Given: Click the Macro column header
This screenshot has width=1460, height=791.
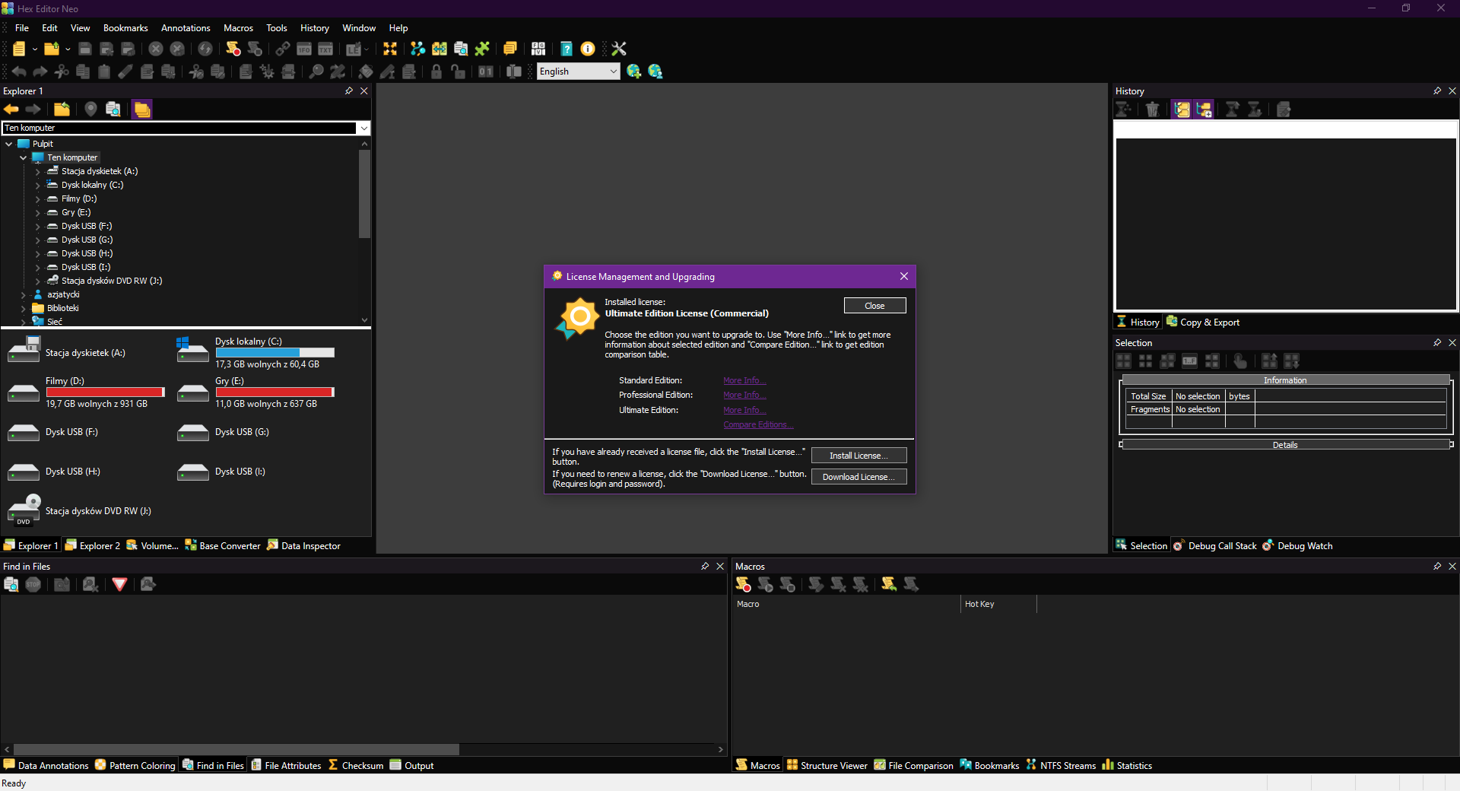Looking at the screenshot, I should pos(846,604).
